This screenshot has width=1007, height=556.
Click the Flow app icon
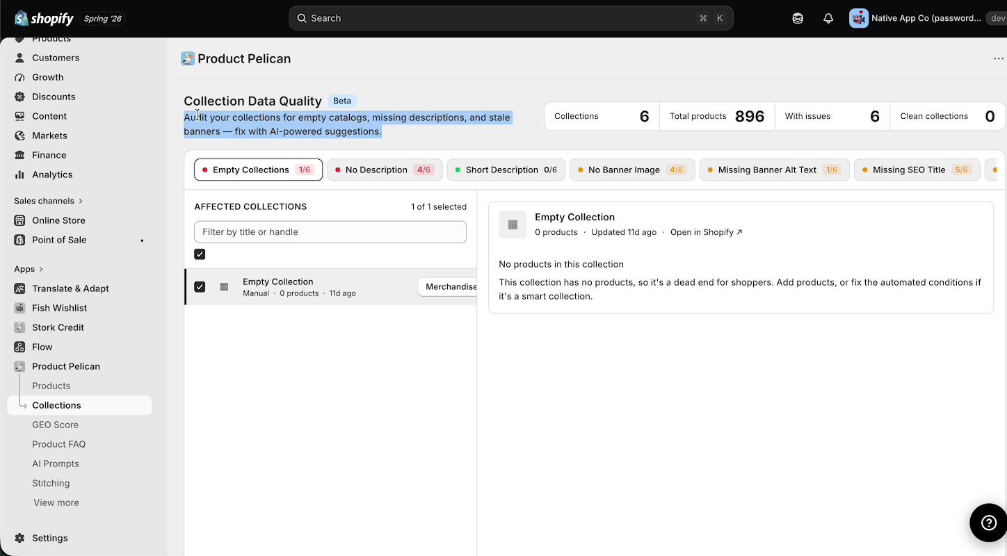[19, 347]
